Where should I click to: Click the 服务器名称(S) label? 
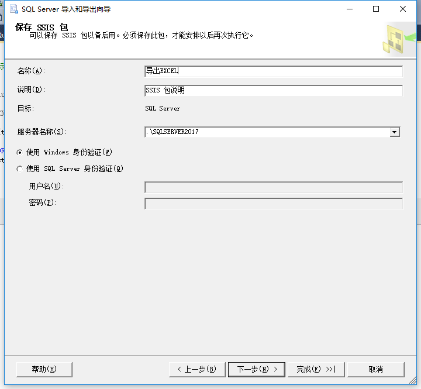click(x=42, y=132)
